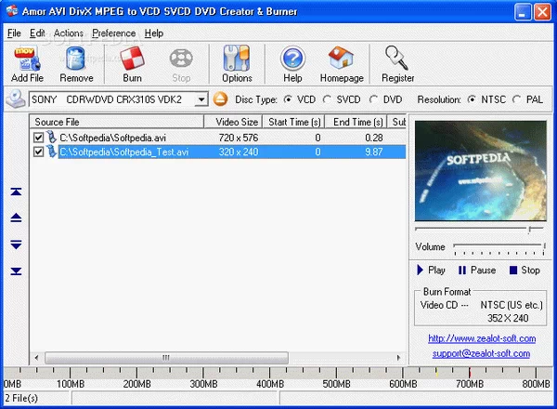557x409 pixels.
Task: Click the file icon for Softpedia_Test.avi
Action: 51,152
